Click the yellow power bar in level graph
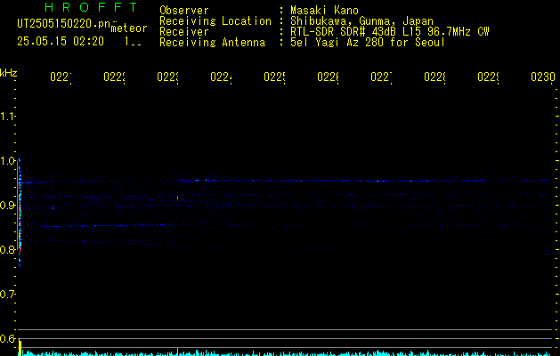The image size is (560, 356). [x=20, y=348]
